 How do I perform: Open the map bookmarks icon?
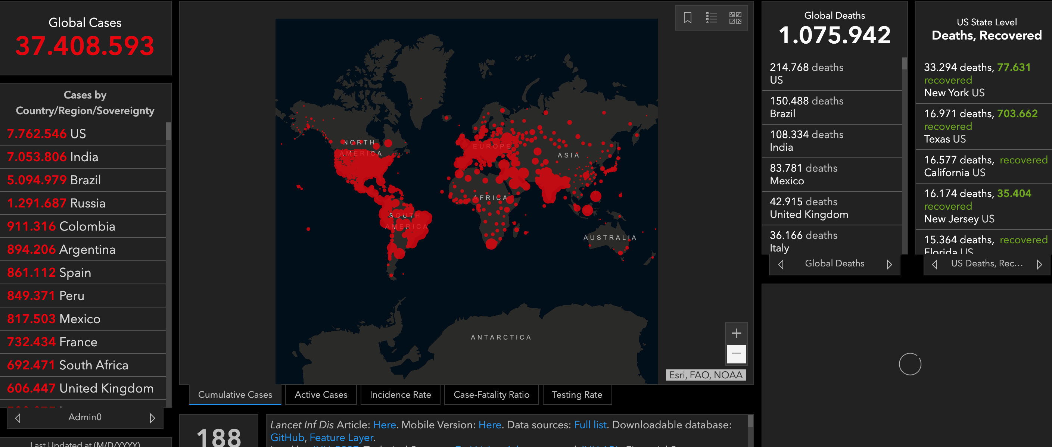pos(687,18)
